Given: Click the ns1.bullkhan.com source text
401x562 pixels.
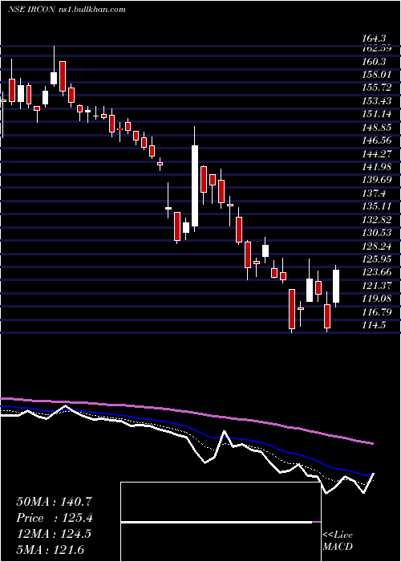Looking at the screenshot, I should [x=91, y=10].
